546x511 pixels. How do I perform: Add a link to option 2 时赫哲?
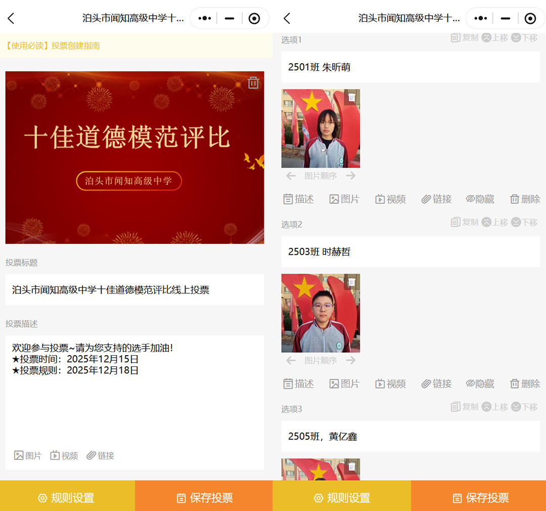(436, 384)
